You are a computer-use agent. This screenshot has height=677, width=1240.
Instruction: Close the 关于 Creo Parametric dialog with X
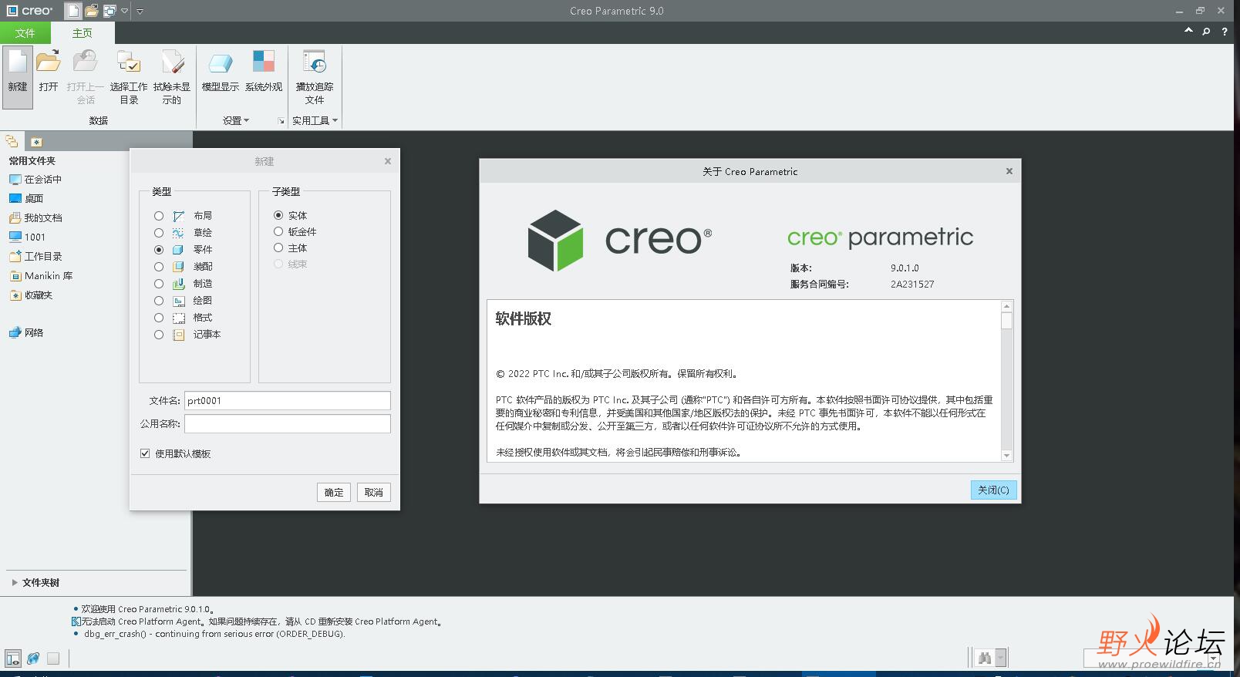(1009, 171)
